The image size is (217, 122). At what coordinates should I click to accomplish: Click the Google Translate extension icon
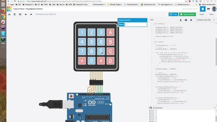coord(197,1)
